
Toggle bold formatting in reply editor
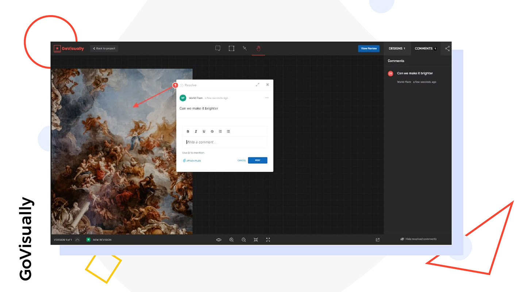pos(188,132)
